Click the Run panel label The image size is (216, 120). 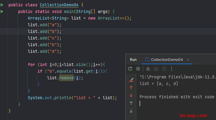(x=133, y=60)
